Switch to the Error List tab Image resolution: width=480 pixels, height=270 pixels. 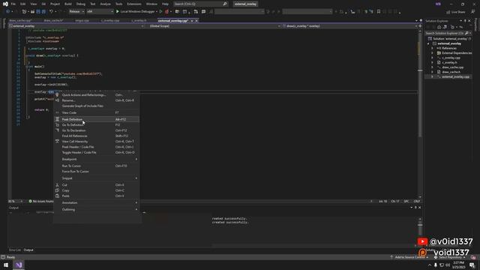point(15,250)
